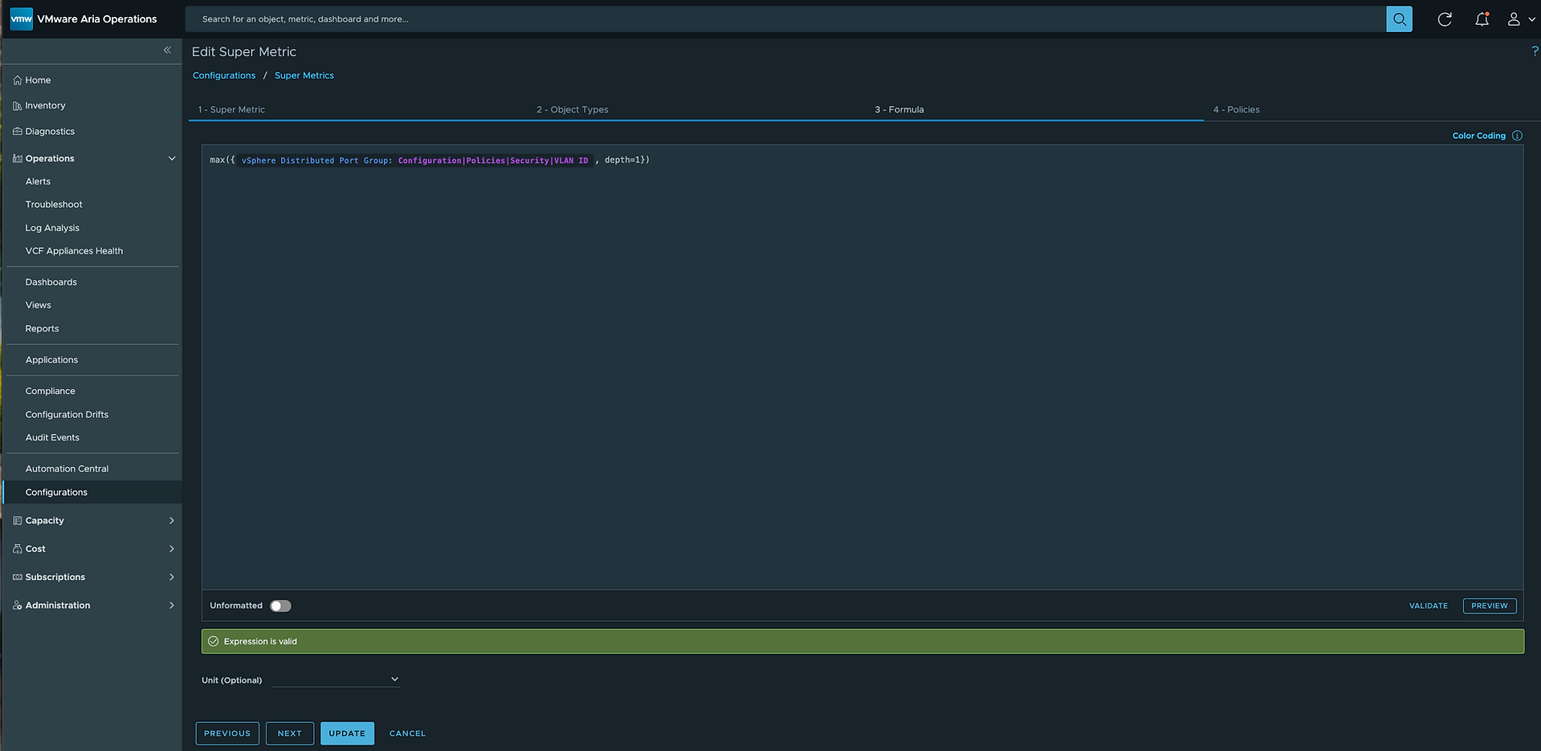This screenshot has height=751, width=1541.
Task: Click the 'Edit Super Metric' heading
Action: coord(244,52)
